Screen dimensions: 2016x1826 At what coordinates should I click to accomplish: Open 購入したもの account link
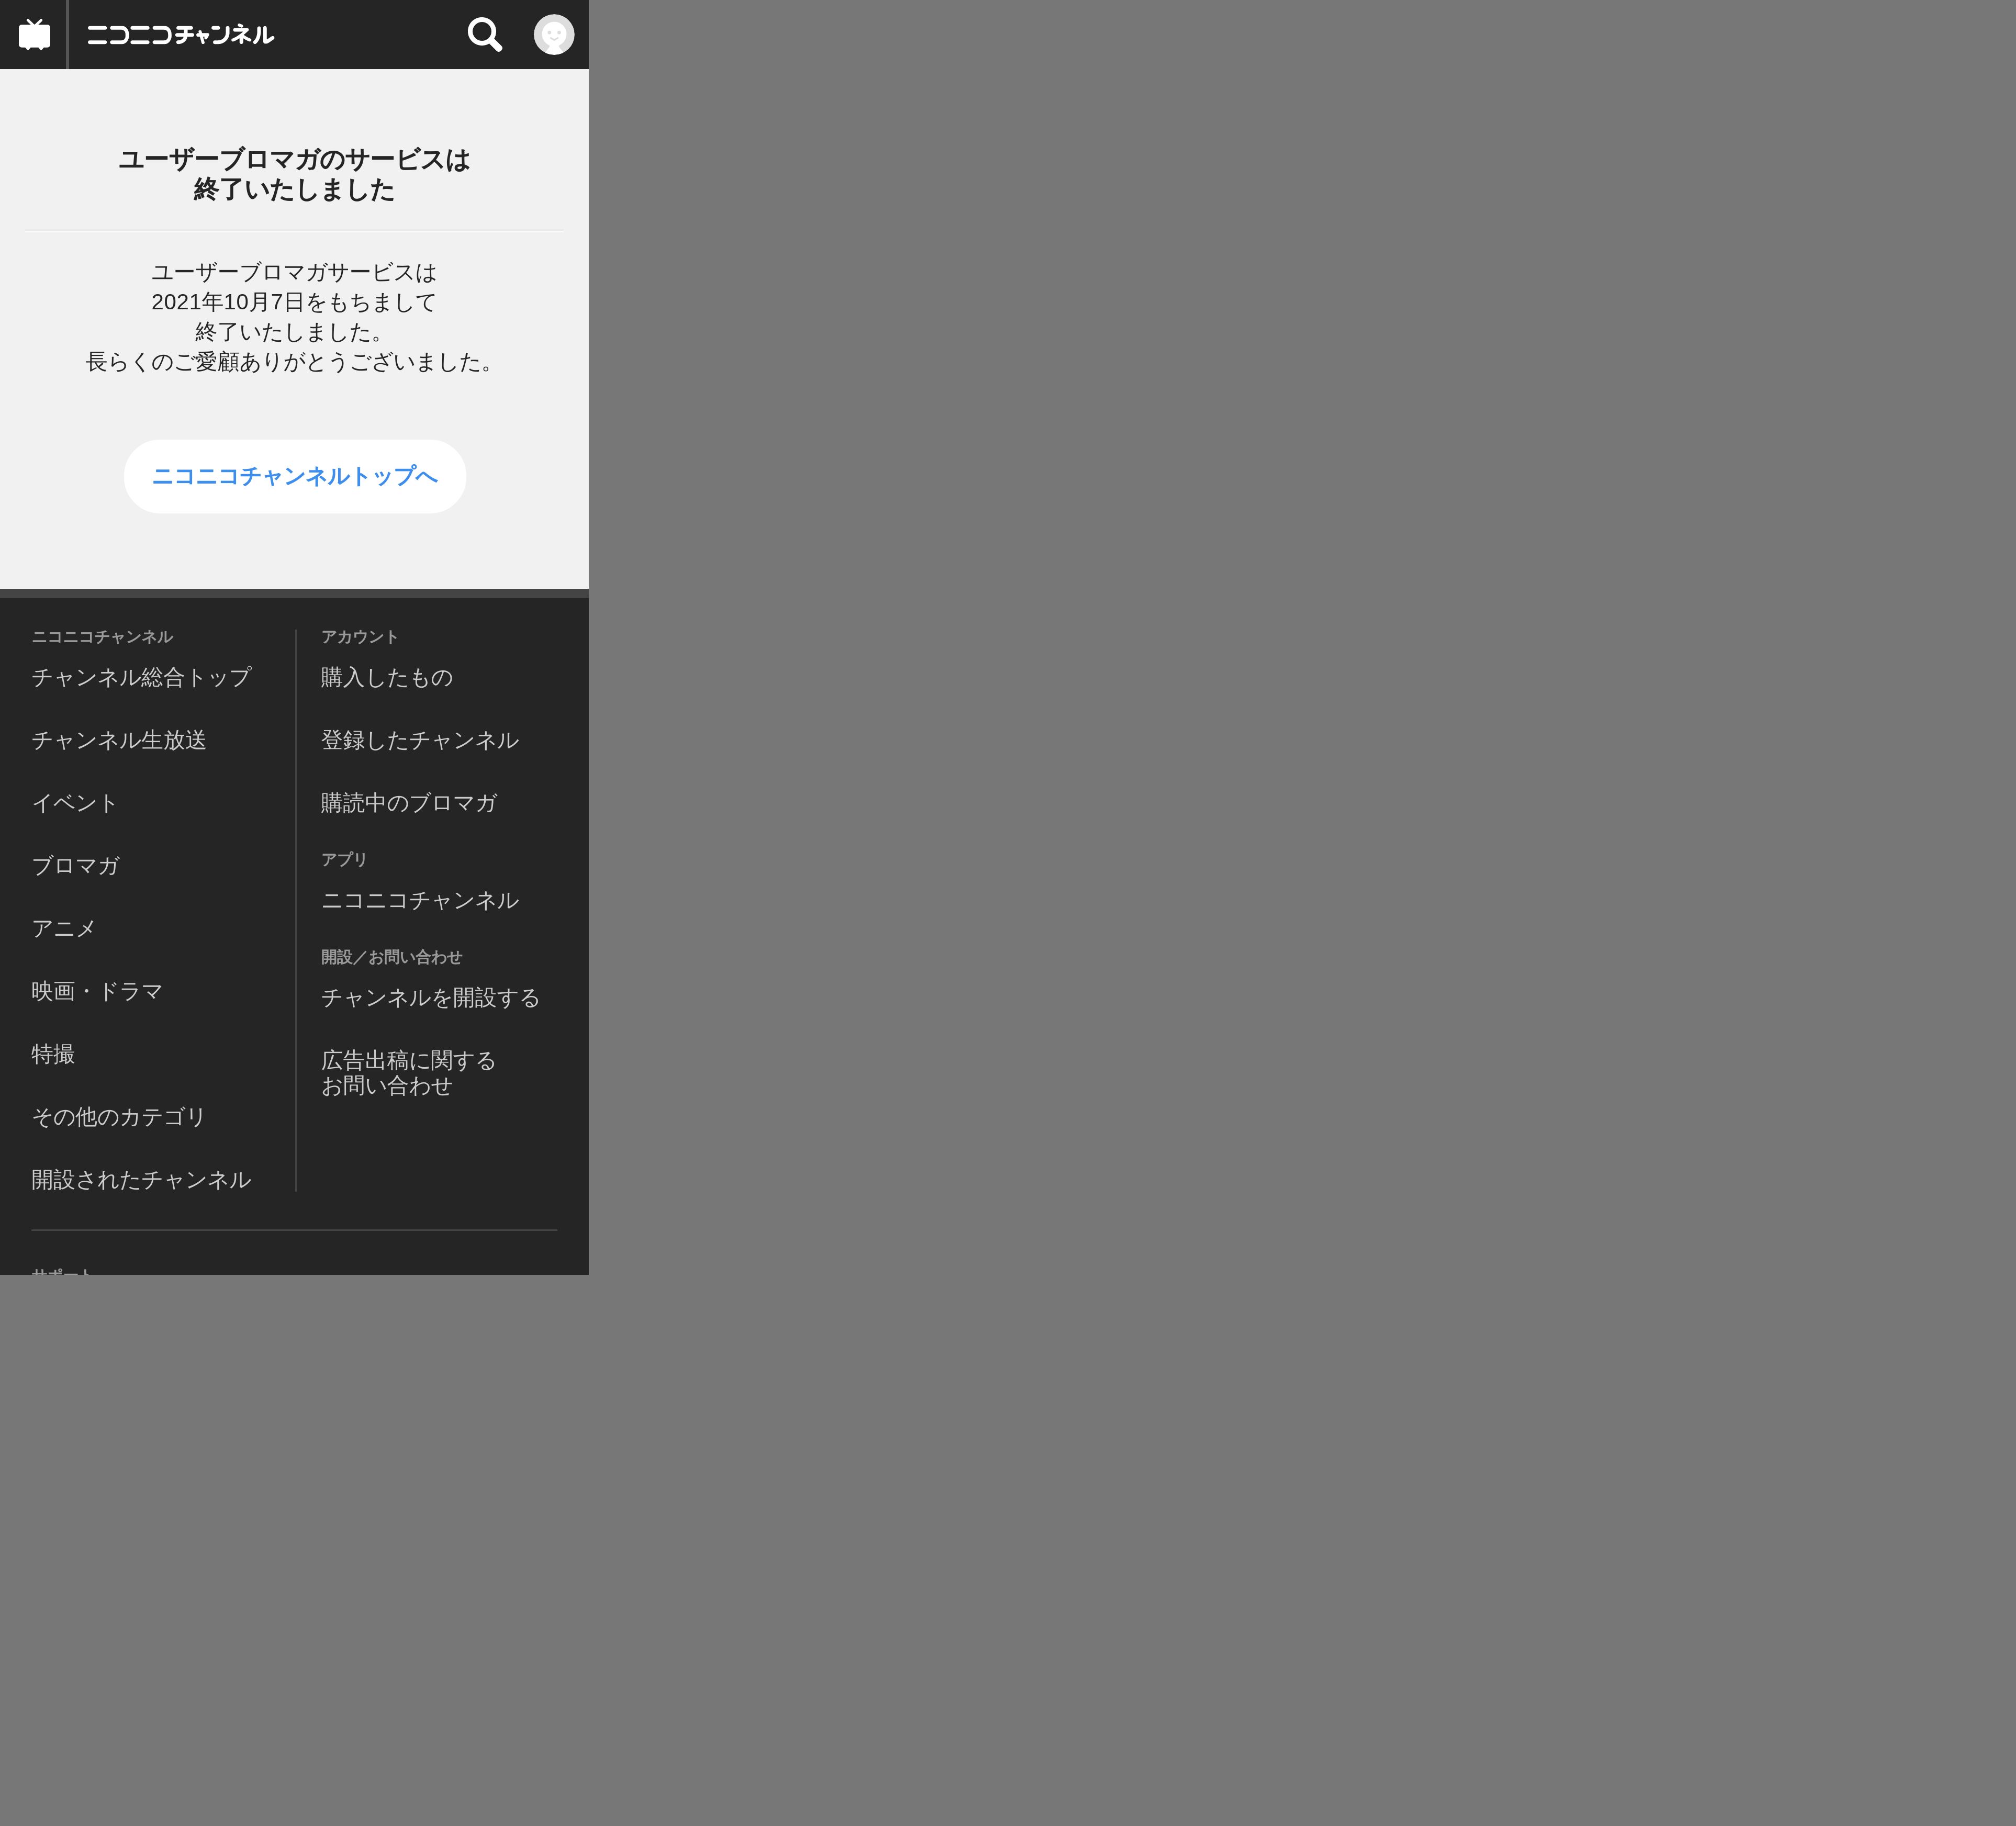(387, 677)
